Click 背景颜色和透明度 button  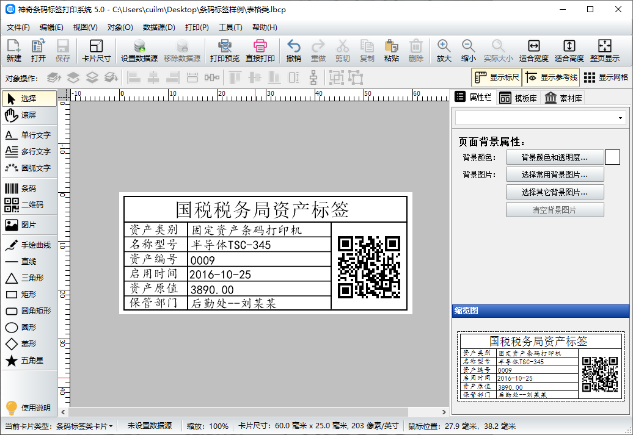[x=555, y=157]
